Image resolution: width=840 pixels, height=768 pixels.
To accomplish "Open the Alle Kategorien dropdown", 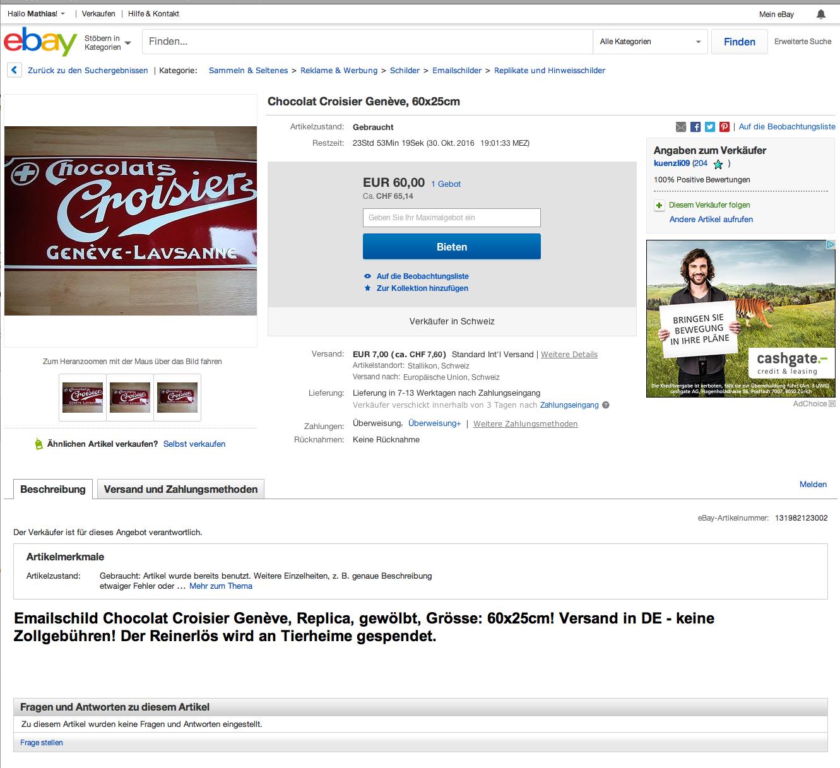I will click(650, 42).
